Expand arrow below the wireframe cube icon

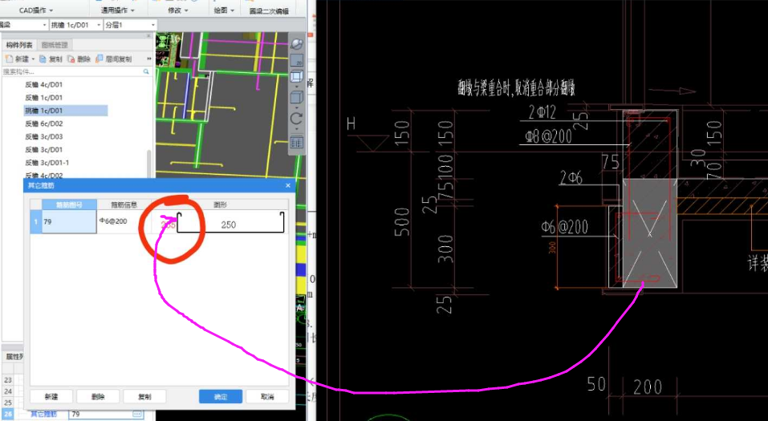coord(296,86)
